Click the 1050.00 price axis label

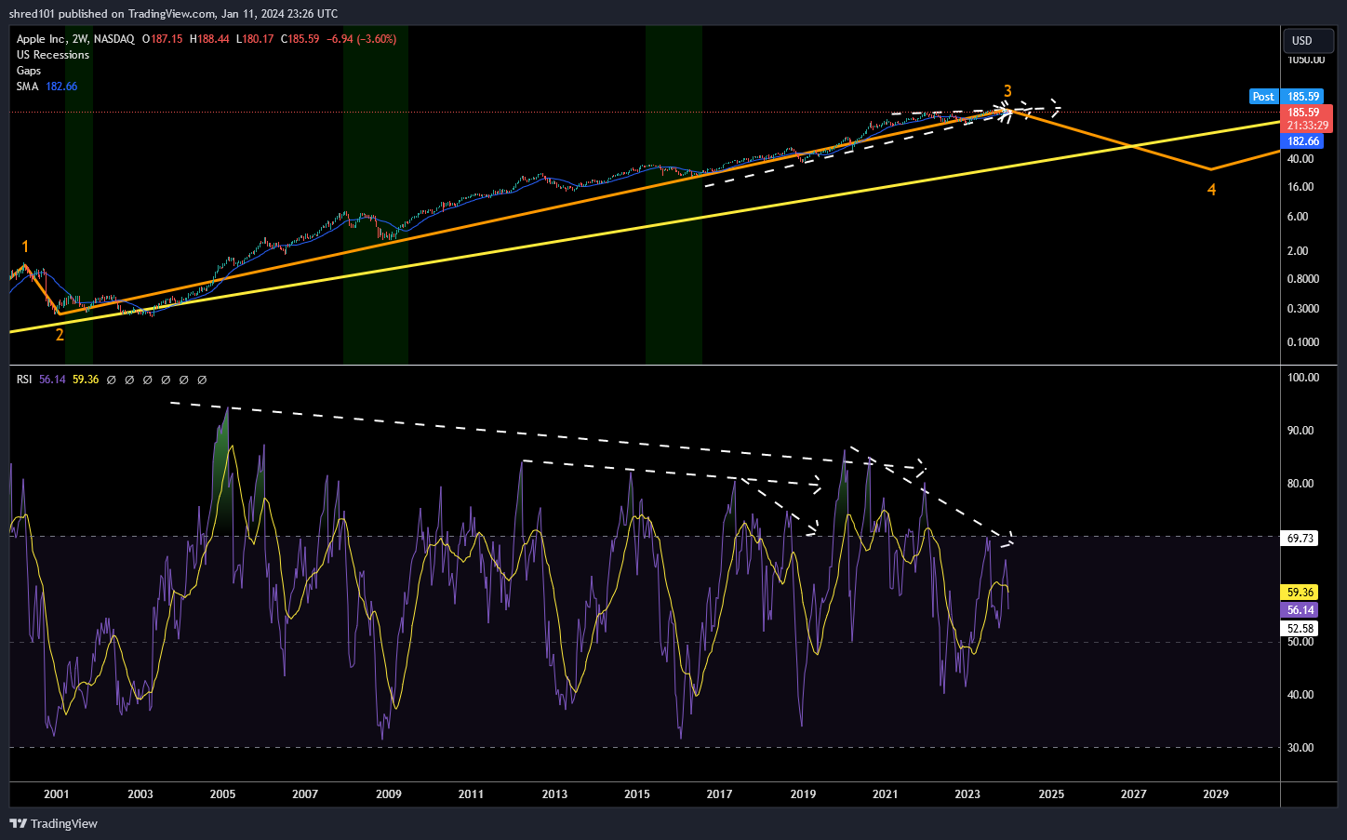click(1306, 60)
